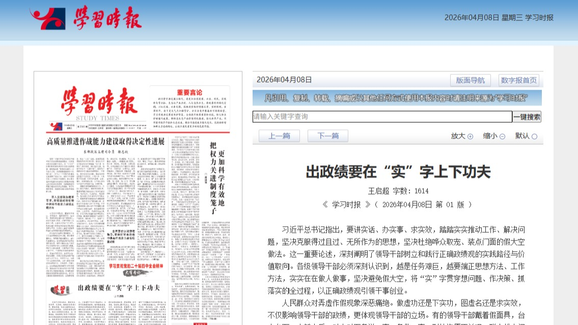578x325 pixels.
Task: Click the blue copyright notice banner
Action: (397, 98)
